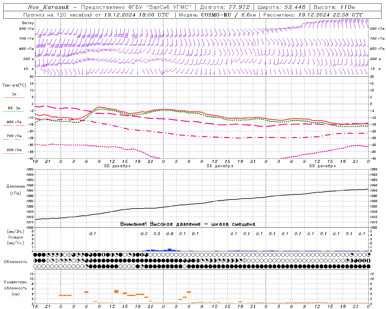Click the Тем-ра(°C) axis title
The width and height of the screenshot is (386, 309).
pyautogui.click(x=14, y=85)
